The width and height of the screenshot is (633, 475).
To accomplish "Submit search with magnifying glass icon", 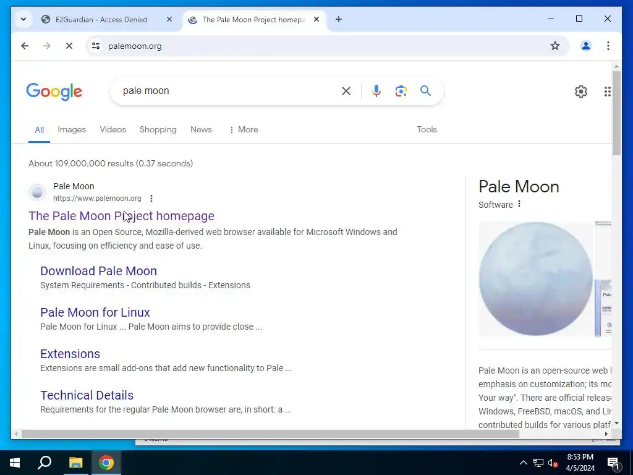I will (x=425, y=91).
